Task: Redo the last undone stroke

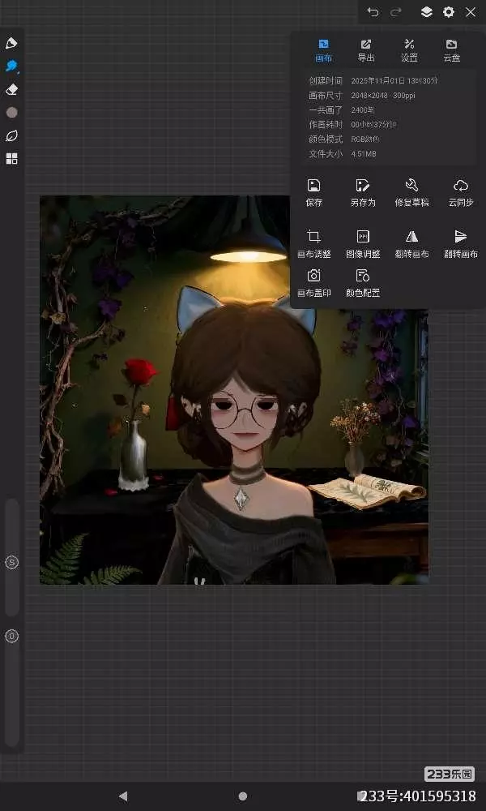Action: coord(396,12)
